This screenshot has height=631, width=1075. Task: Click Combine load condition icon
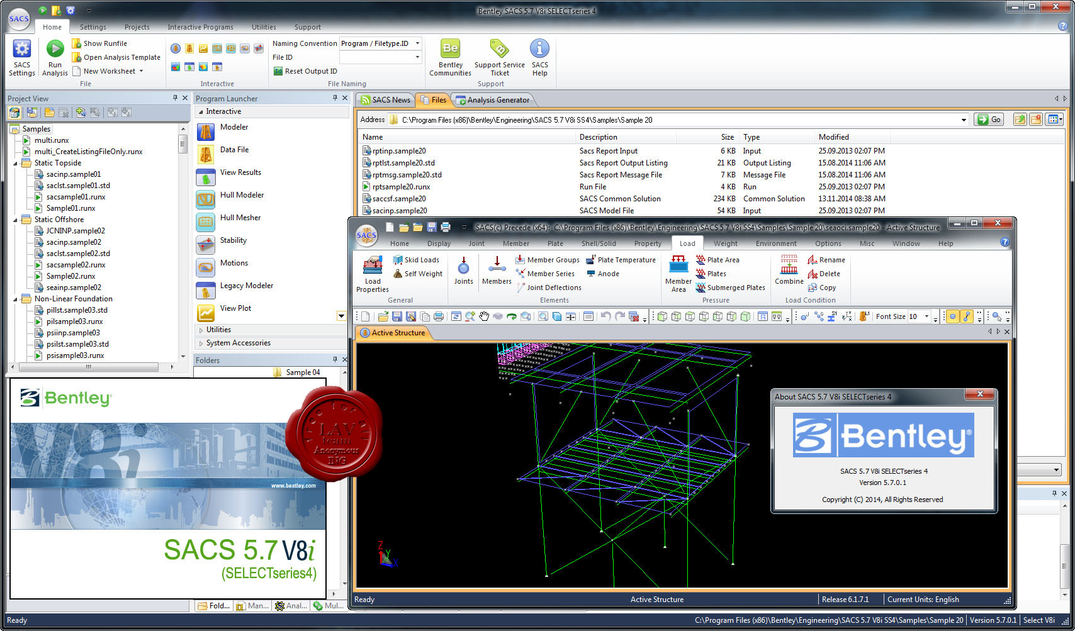tap(789, 265)
